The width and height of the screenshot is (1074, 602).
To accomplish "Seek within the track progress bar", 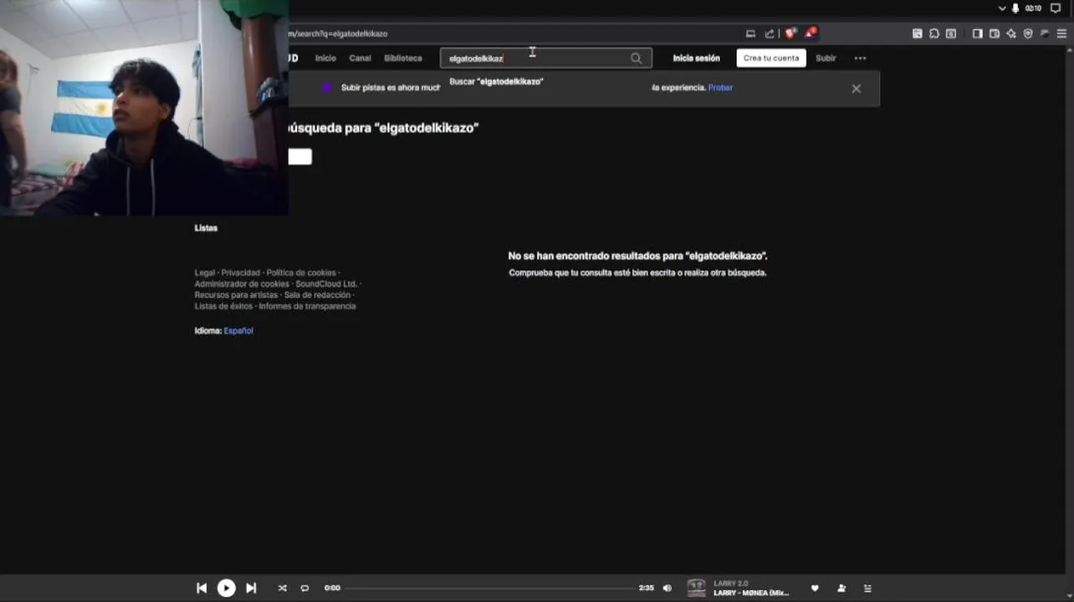I will pos(489,589).
